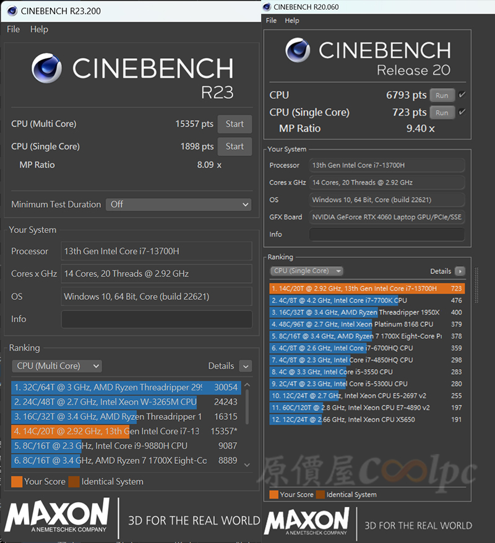
Task: Open File menu in Cinebench R23
Action: click(13, 30)
